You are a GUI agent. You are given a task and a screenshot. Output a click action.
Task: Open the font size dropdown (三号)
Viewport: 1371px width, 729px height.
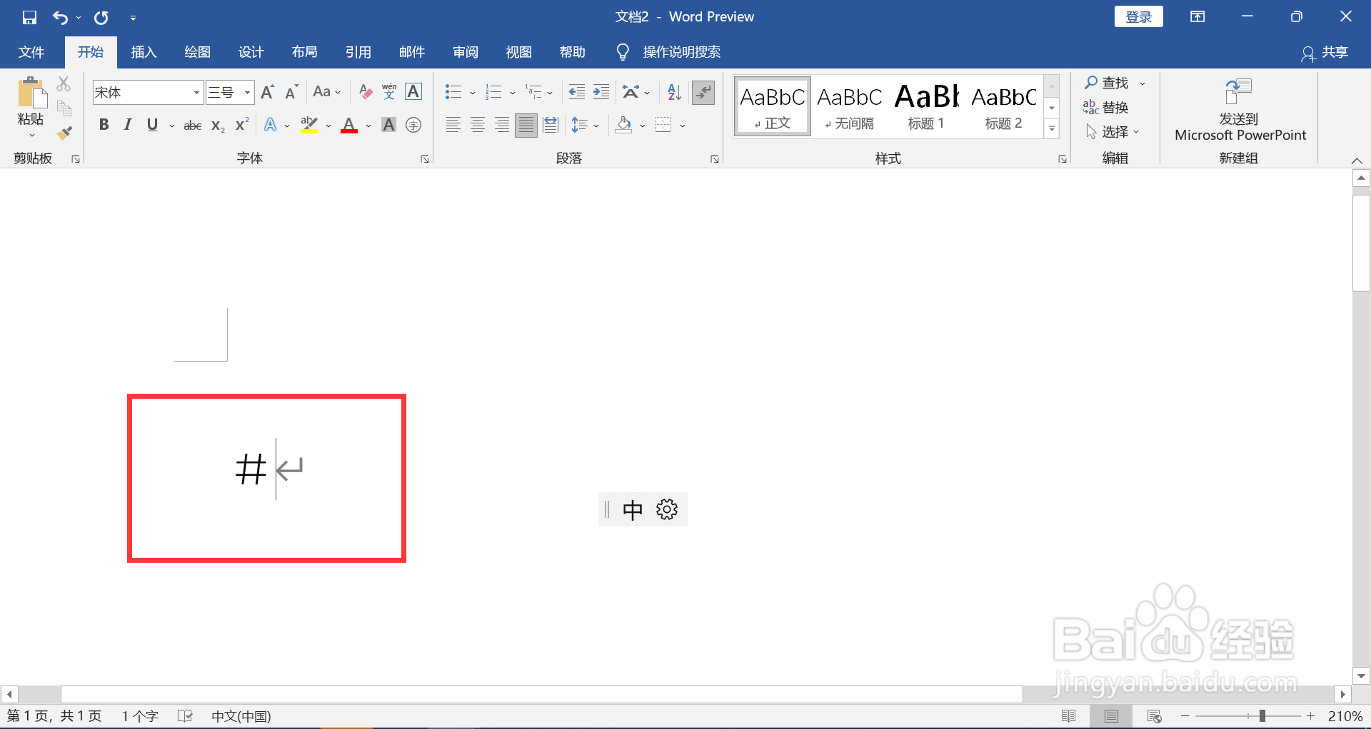tap(247, 93)
